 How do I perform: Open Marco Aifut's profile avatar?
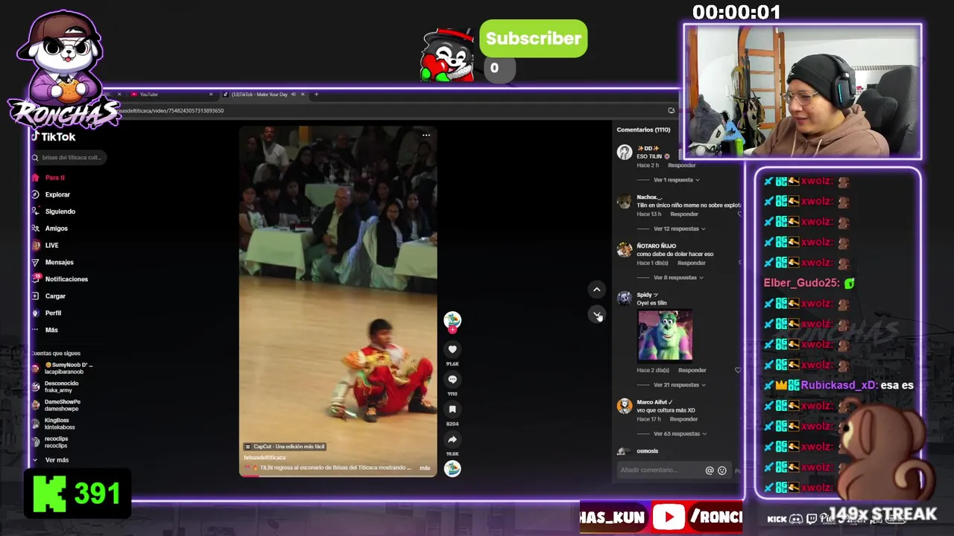click(x=625, y=406)
